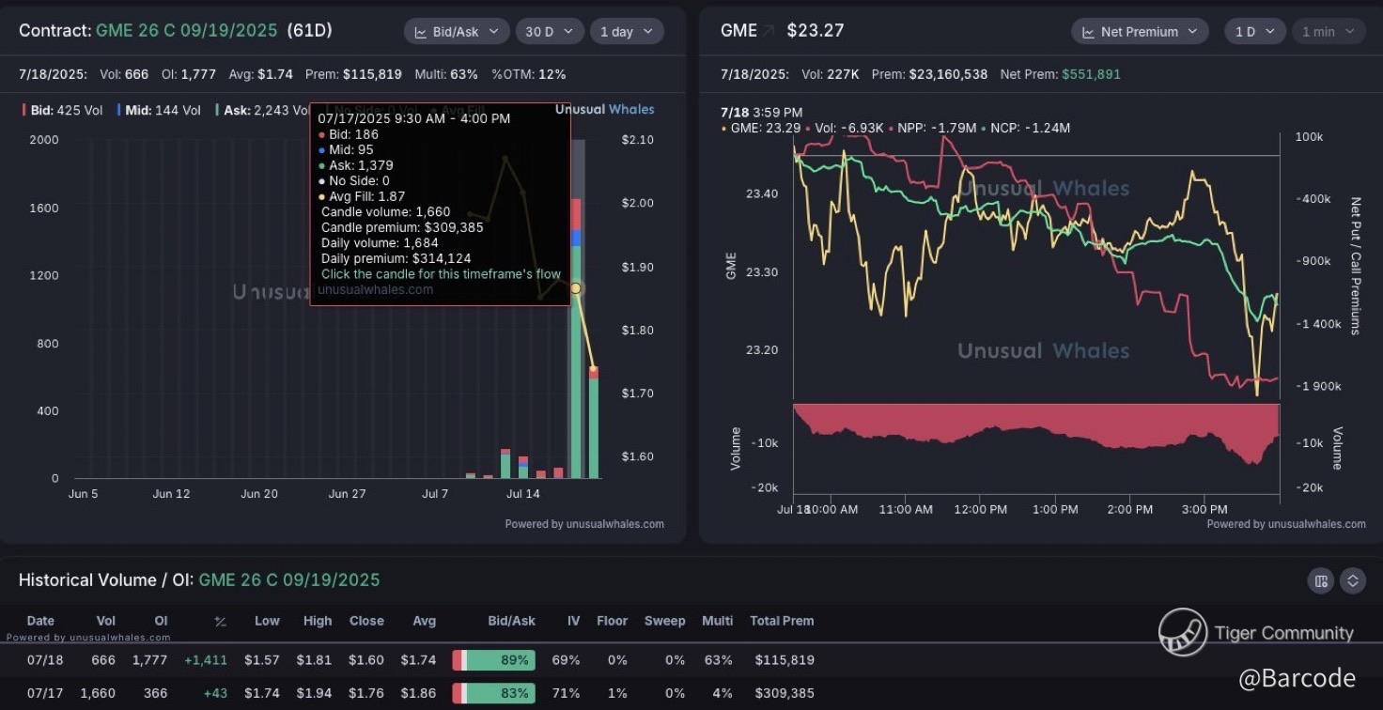Select the Jul 18 volume bar

[x=594, y=423]
